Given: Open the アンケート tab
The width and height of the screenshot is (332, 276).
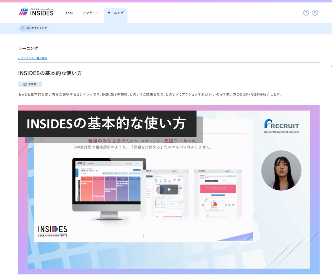Looking at the screenshot, I should 90,13.
